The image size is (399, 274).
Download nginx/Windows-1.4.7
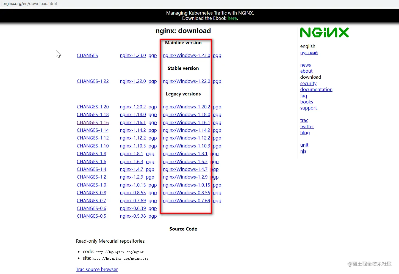pyautogui.click(x=185, y=169)
